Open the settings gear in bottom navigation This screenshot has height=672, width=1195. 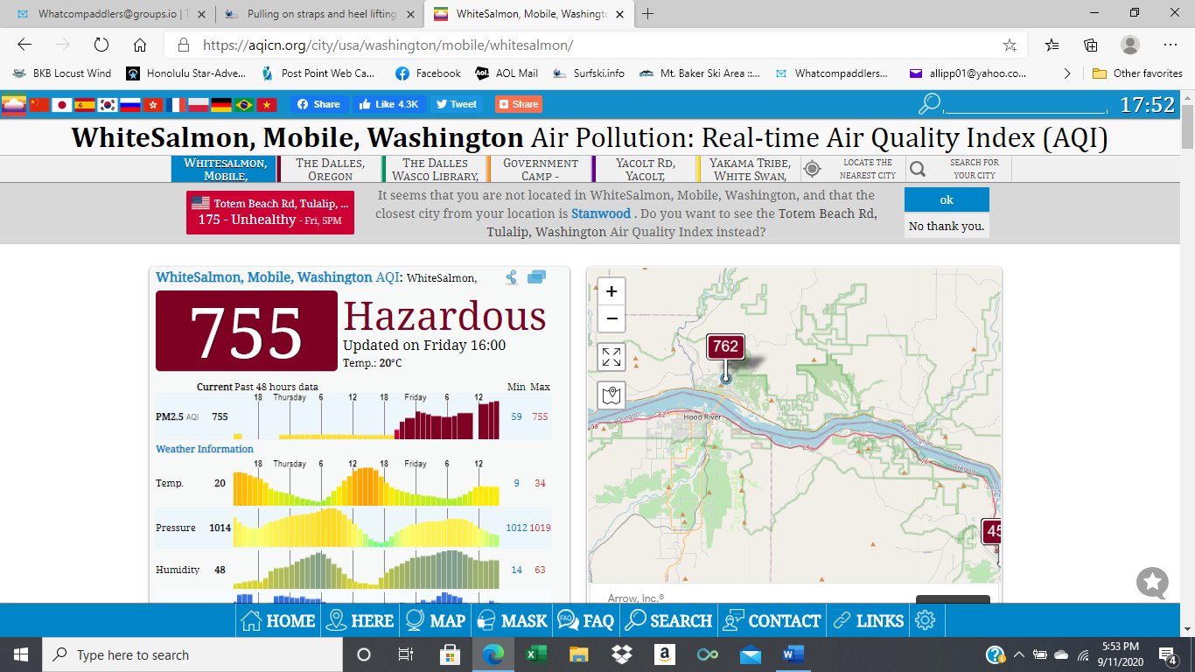925,620
